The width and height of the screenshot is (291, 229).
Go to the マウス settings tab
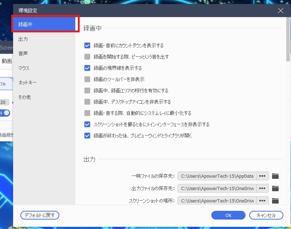click(x=44, y=68)
